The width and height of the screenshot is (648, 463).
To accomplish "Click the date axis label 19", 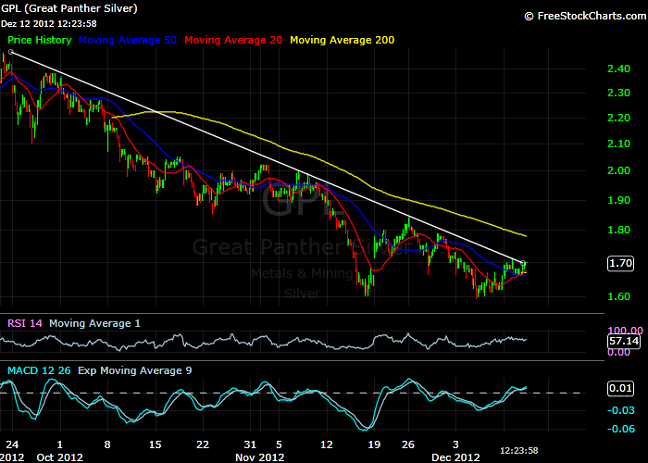I will [x=374, y=444].
